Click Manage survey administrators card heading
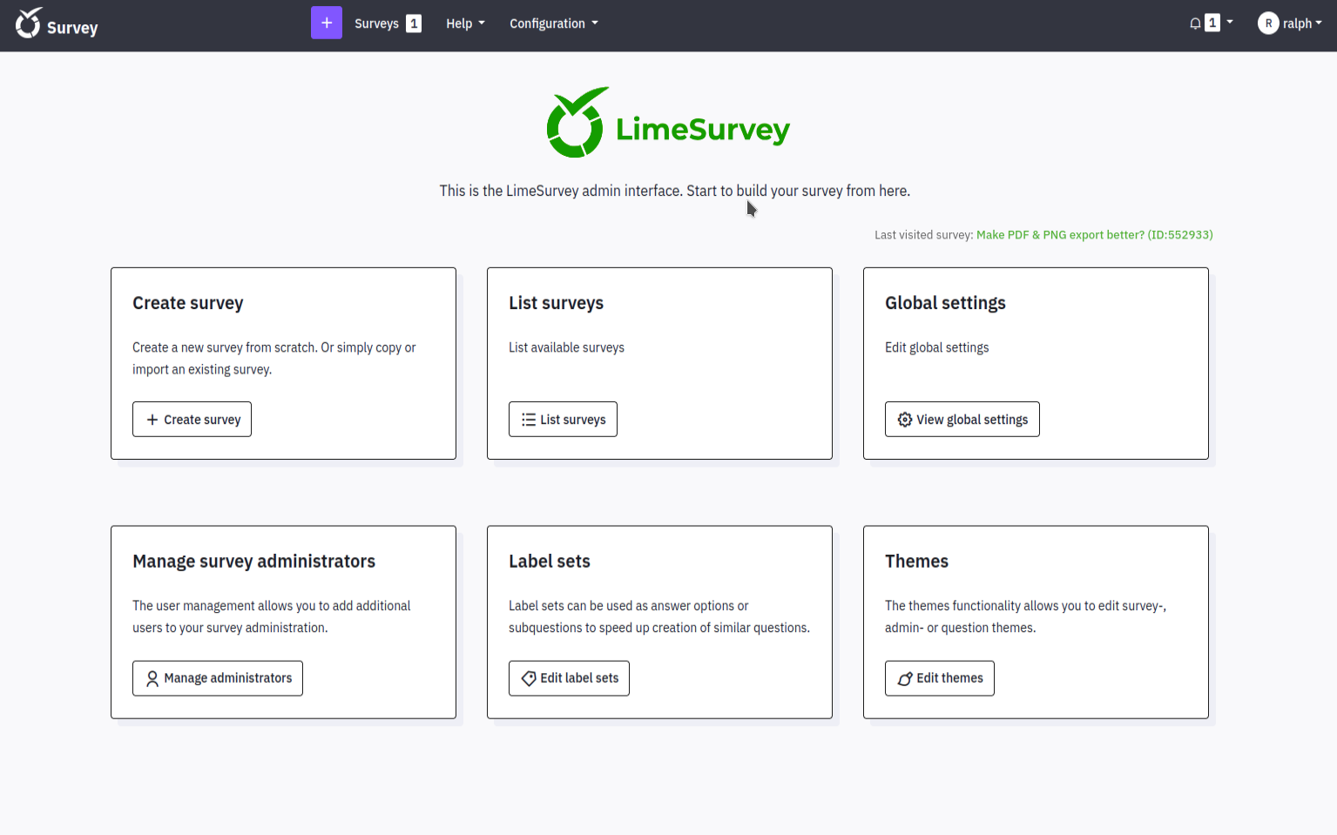Image resolution: width=1337 pixels, height=835 pixels. pyautogui.click(x=253, y=562)
